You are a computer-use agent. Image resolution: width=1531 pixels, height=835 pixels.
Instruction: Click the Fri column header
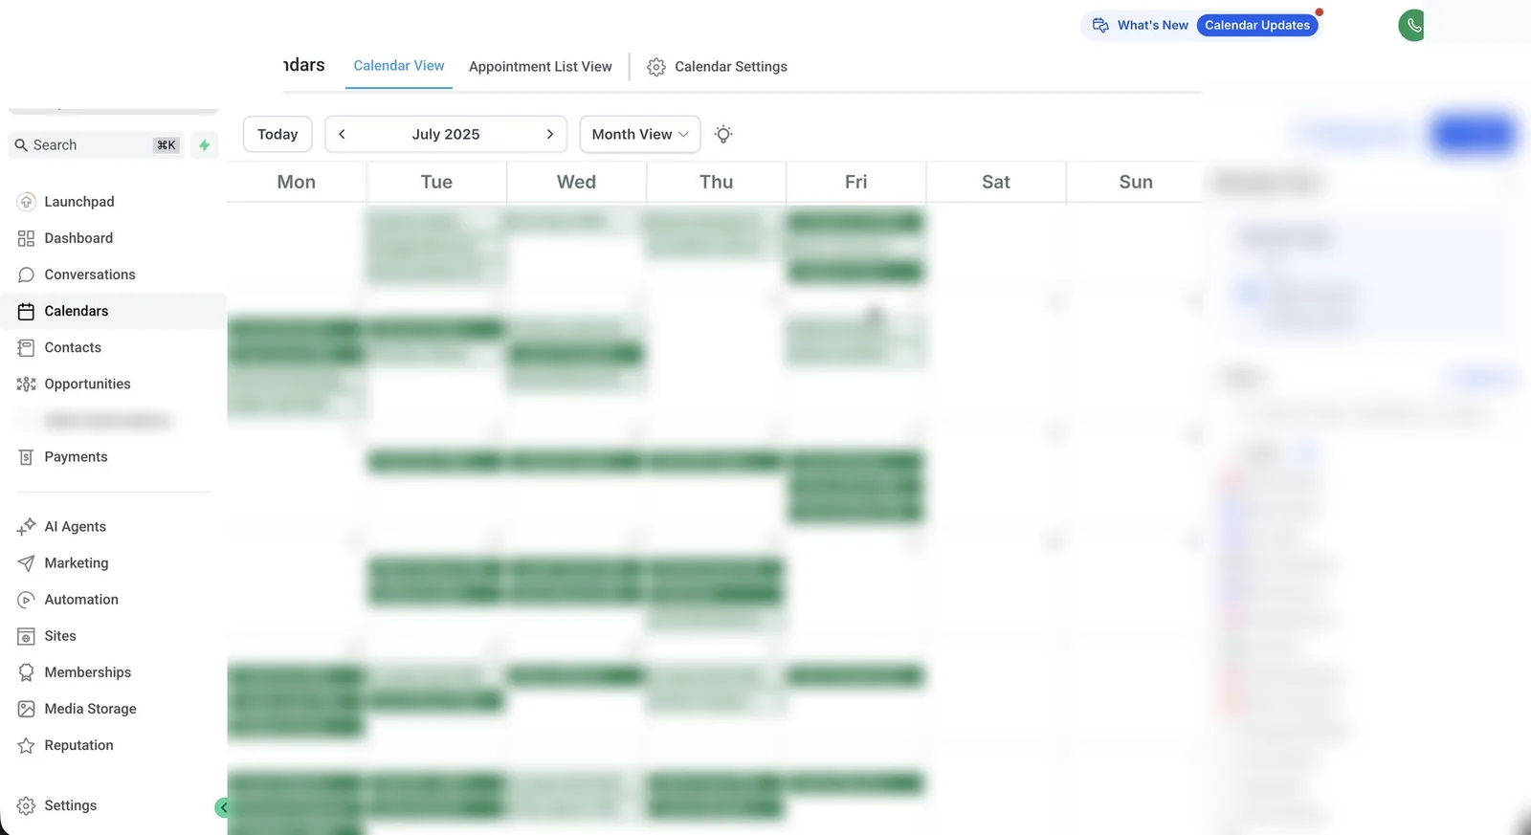coord(856,182)
